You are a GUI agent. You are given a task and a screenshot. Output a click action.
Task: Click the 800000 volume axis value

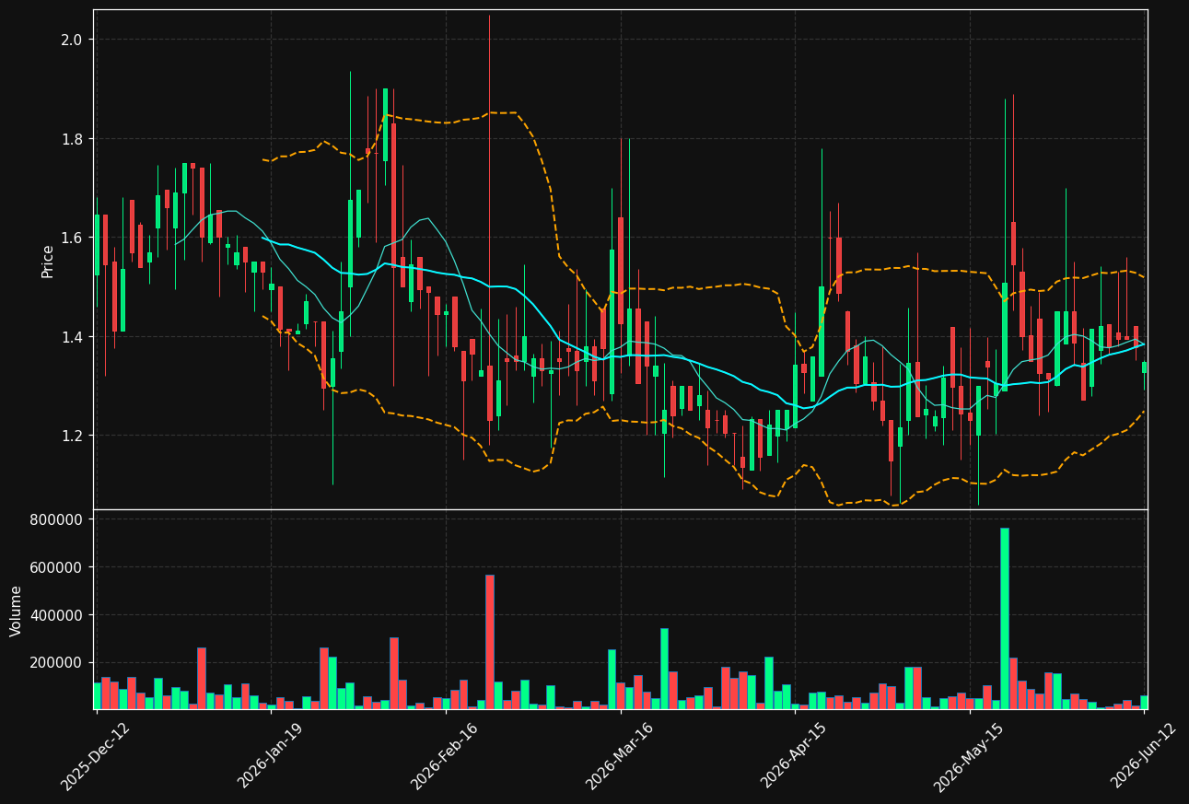coord(57,519)
